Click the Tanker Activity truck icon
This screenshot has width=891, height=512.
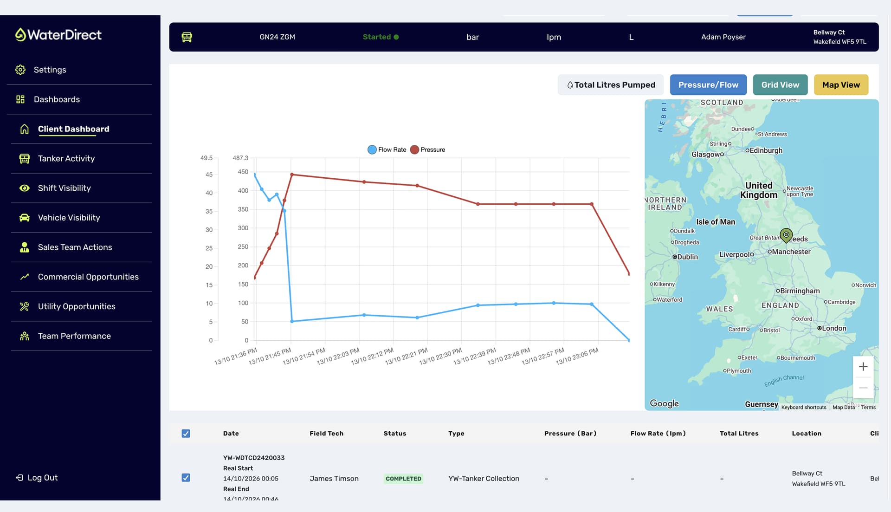[x=25, y=159]
